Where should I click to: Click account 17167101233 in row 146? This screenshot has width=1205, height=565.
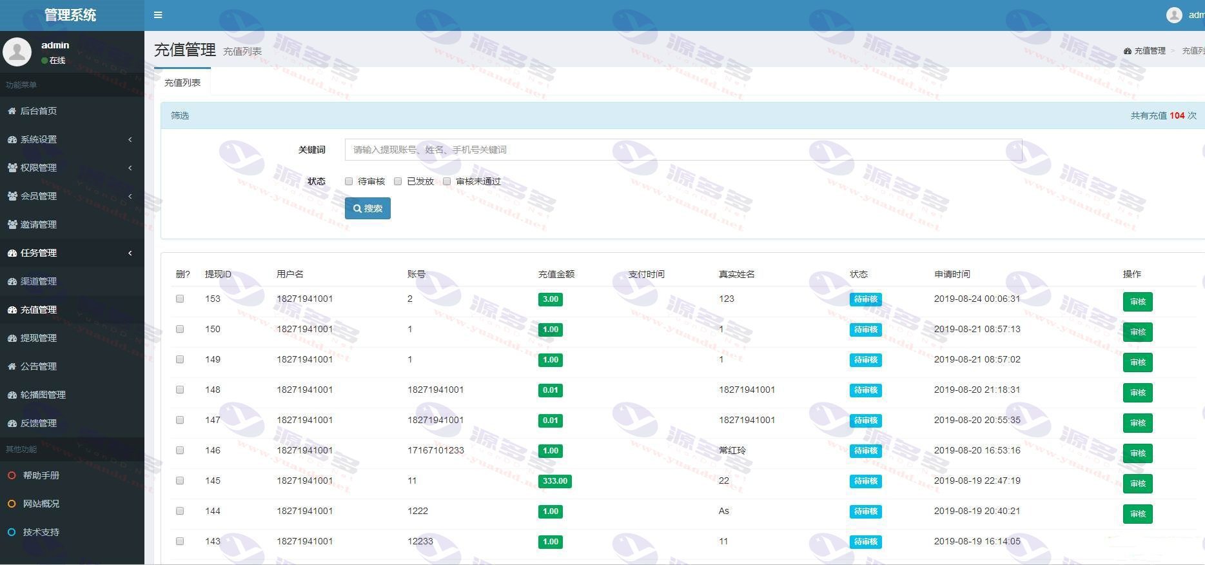pos(436,450)
